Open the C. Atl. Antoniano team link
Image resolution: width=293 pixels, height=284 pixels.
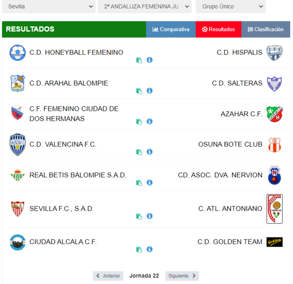pyautogui.click(x=230, y=209)
